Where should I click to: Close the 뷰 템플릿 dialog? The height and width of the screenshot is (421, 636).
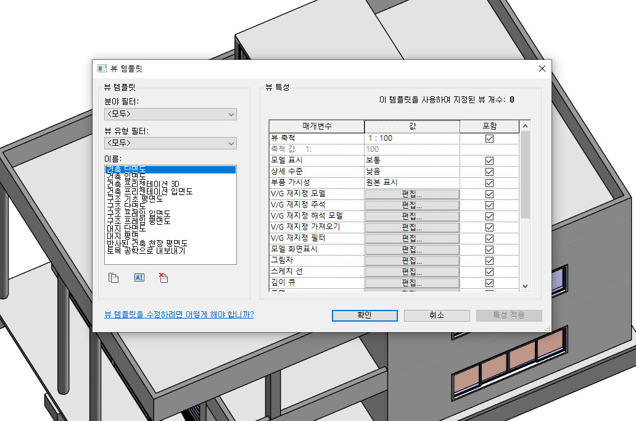[x=542, y=69]
